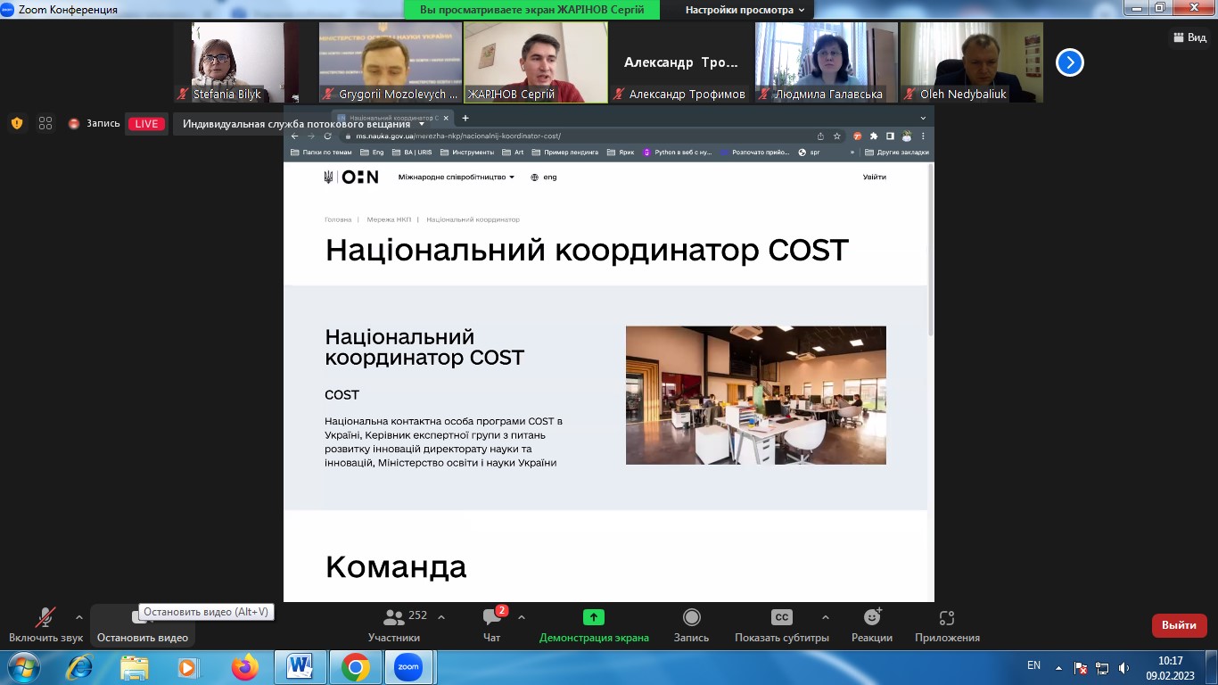Expand audio options arrow beside Включить звук
Viewport: 1218px width, 685px height.
pyautogui.click(x=79, y=617)
